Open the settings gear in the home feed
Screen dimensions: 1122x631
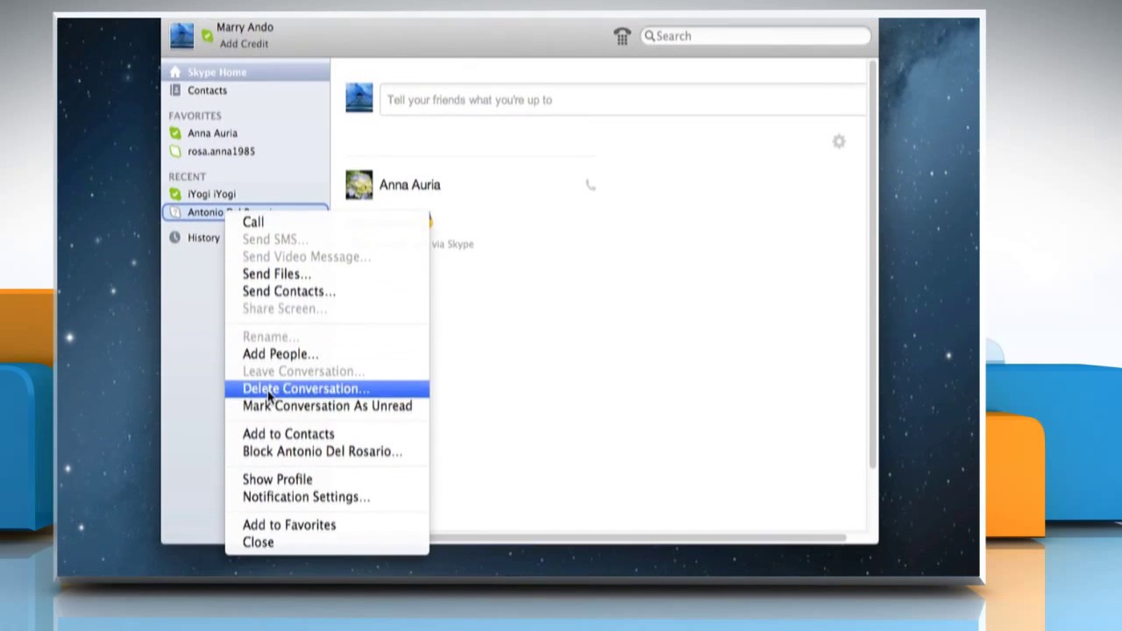coord(839,141)
